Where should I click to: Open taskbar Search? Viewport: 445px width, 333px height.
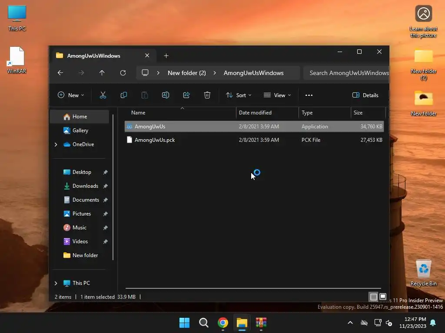pos(203,323)
